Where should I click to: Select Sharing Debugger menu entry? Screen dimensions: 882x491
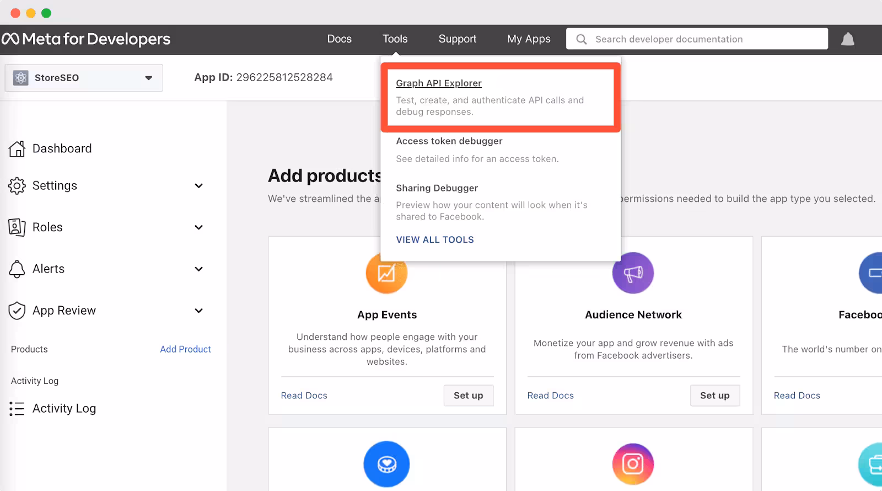(437, 188)
